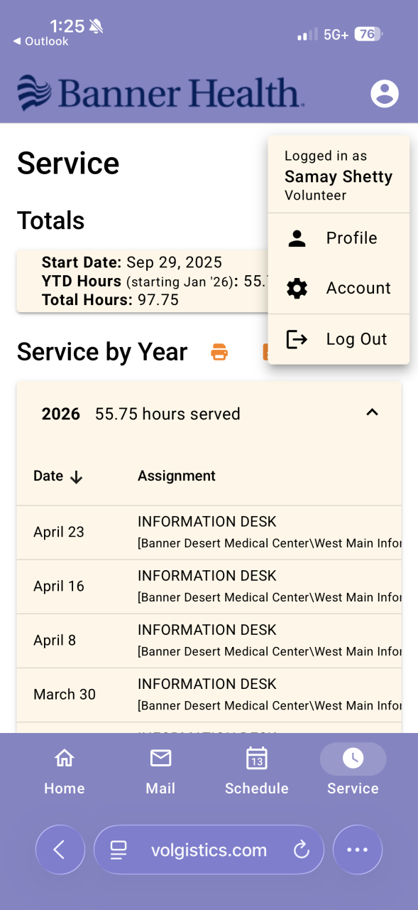Reload the volgistics.com page
418x910 pixels.
pyautogui.click(x=302, y=850)
